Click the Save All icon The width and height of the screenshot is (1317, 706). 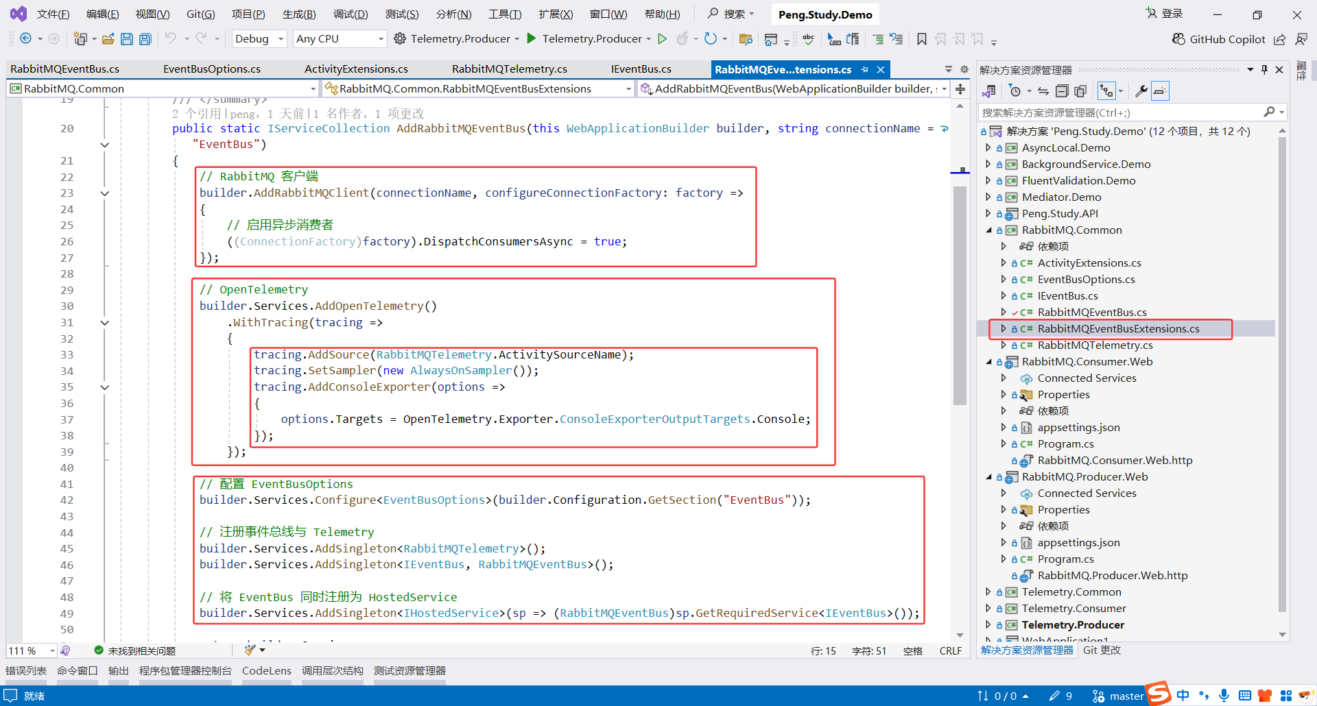click(x=145, y=38)
